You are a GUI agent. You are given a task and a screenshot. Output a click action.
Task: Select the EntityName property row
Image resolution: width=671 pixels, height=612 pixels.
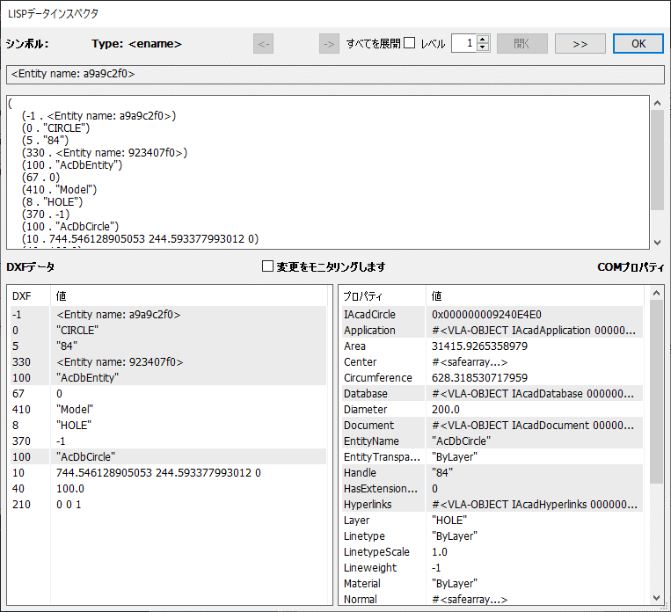pyautogui.click(x=492, y=441)
